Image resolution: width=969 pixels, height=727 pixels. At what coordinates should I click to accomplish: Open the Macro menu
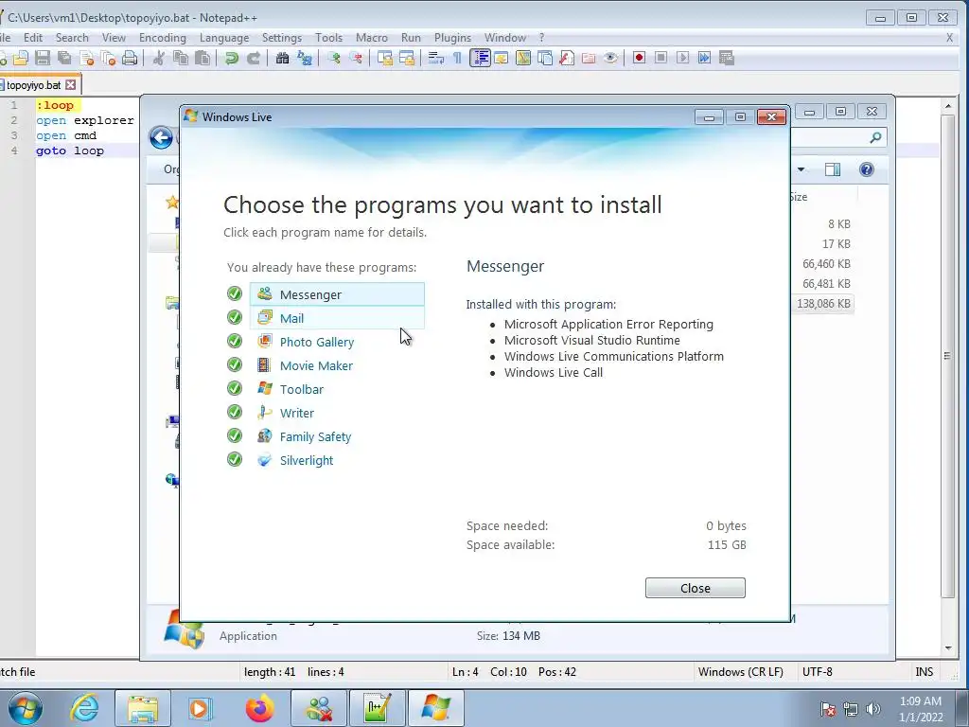tap(371, 38)
